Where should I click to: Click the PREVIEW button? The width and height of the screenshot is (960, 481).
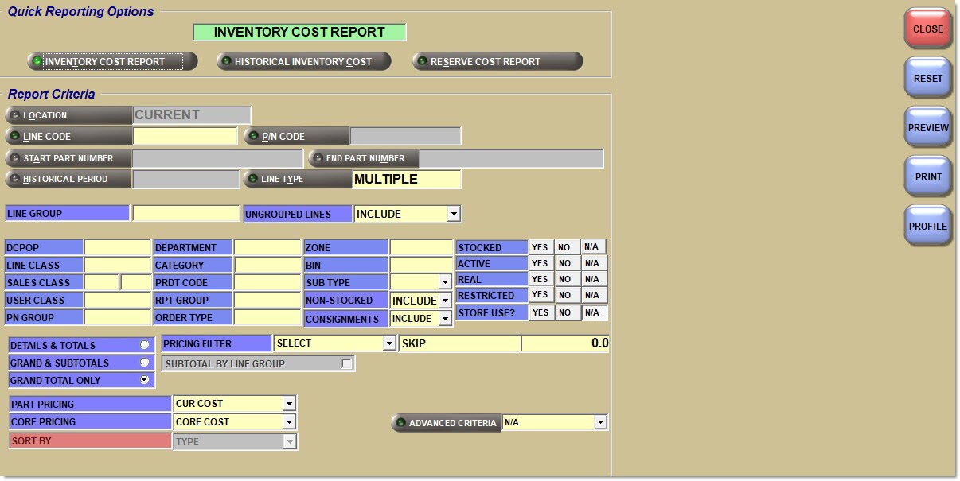pos(927,126)
